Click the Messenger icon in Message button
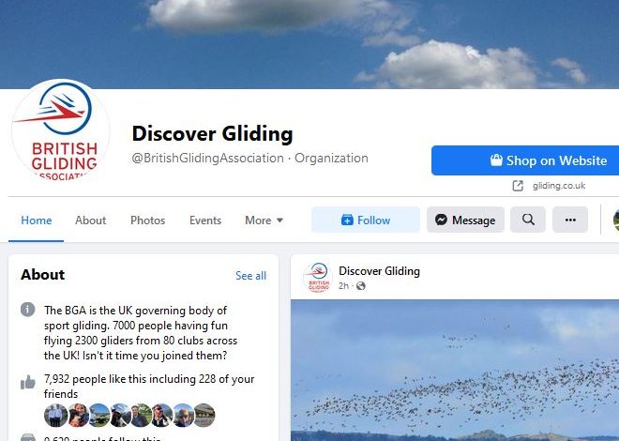 441,220
